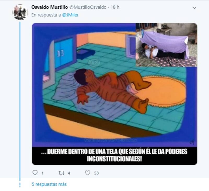Click the inset photo with purple cloth tent

click(166, 45)
